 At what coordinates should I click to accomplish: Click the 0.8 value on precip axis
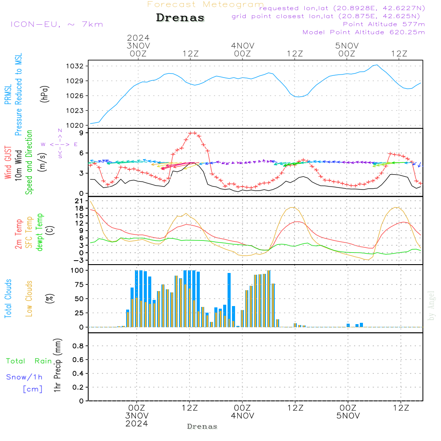point(78,346)
